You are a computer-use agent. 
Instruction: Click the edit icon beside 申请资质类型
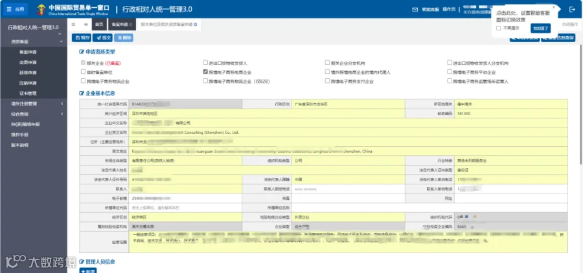pyautogui.click(x=82, y=52)
